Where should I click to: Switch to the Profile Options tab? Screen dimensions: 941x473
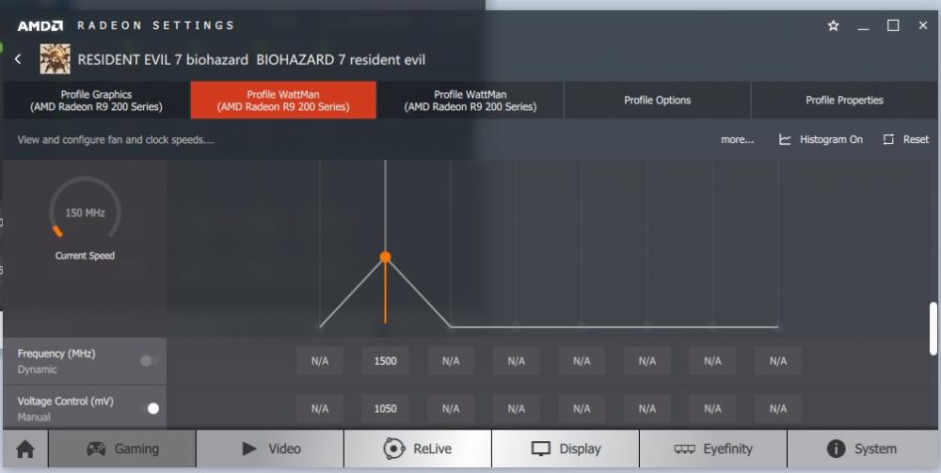(x=657, y=101)
